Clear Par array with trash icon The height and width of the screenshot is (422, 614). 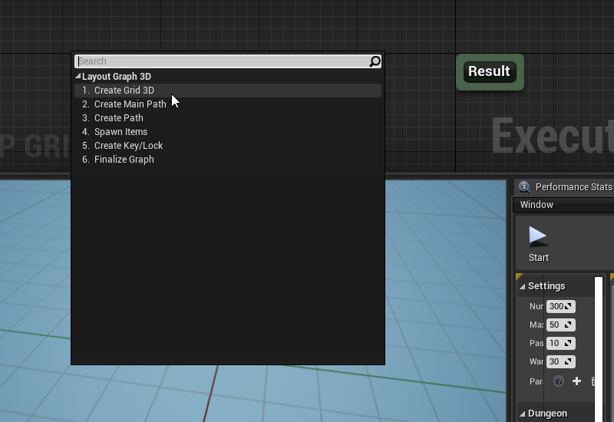click(593, 381)
